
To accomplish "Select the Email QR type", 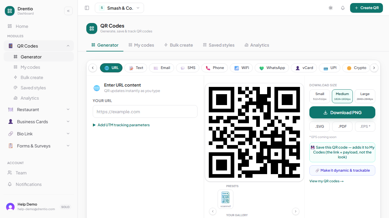I will coord(162,68).
